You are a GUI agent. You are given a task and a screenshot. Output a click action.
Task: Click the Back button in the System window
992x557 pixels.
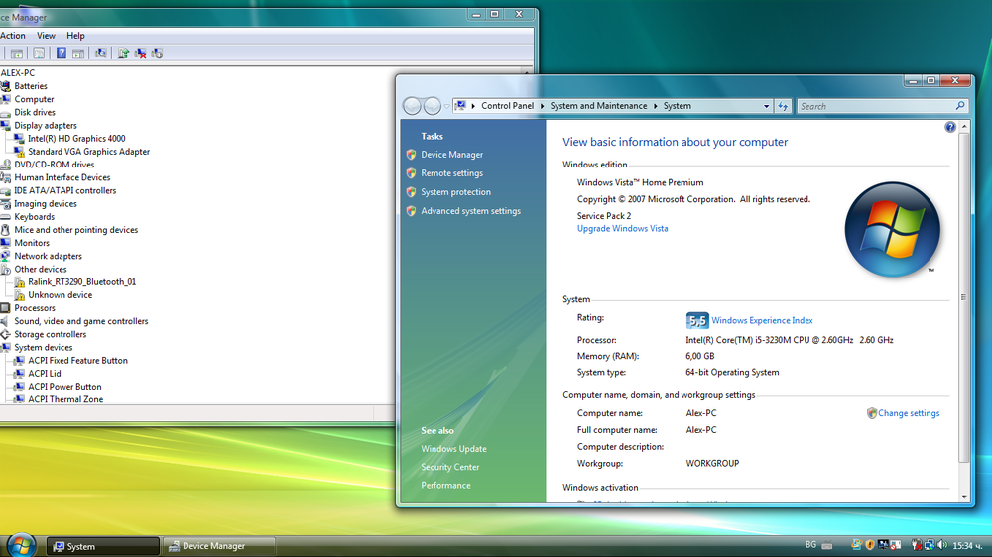click(x=412, y=106)
